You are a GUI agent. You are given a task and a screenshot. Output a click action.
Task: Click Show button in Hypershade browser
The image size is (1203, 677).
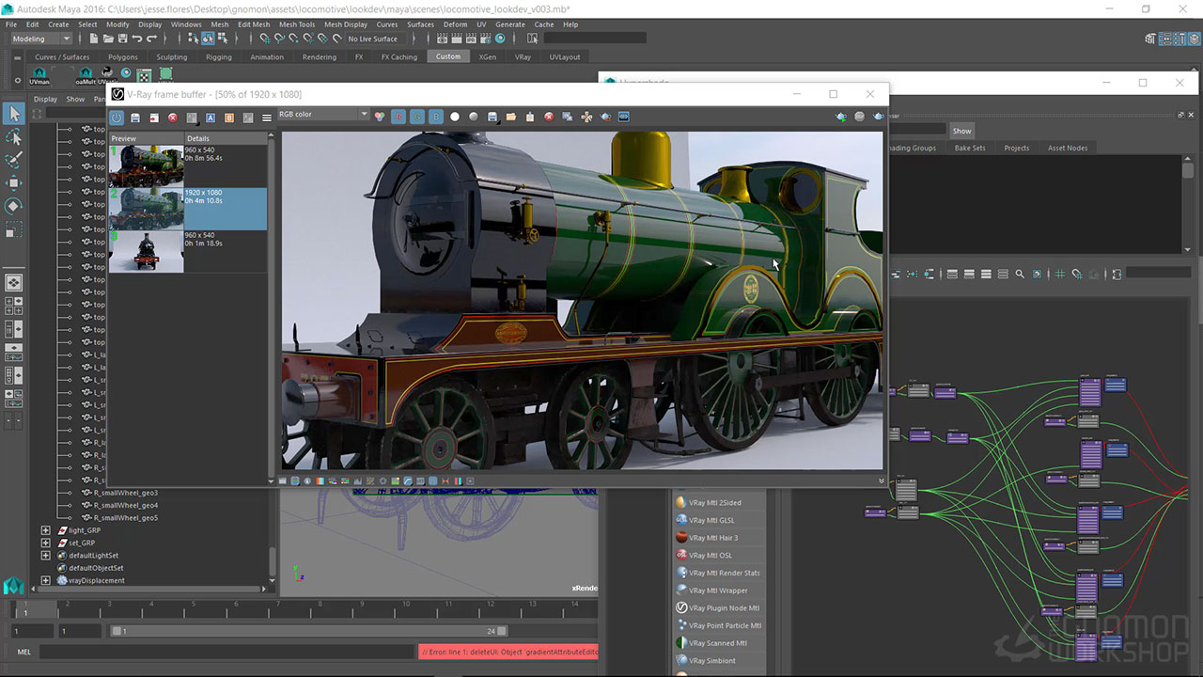click(962, 131)
